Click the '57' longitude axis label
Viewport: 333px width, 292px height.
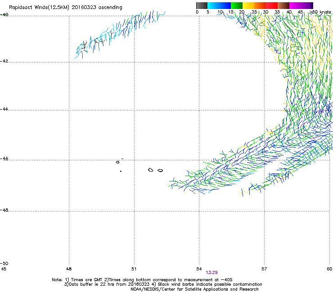coord(264,269)
